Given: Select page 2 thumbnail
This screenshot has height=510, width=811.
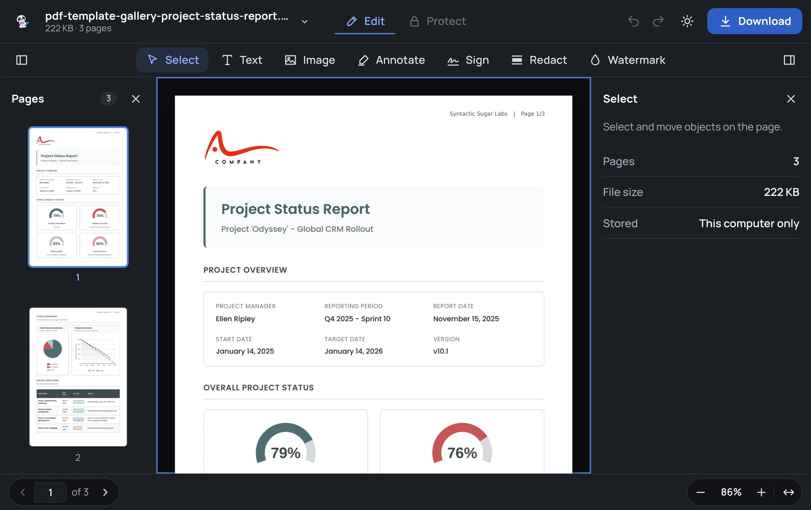Looking at the screenshot, I should 78,377.
